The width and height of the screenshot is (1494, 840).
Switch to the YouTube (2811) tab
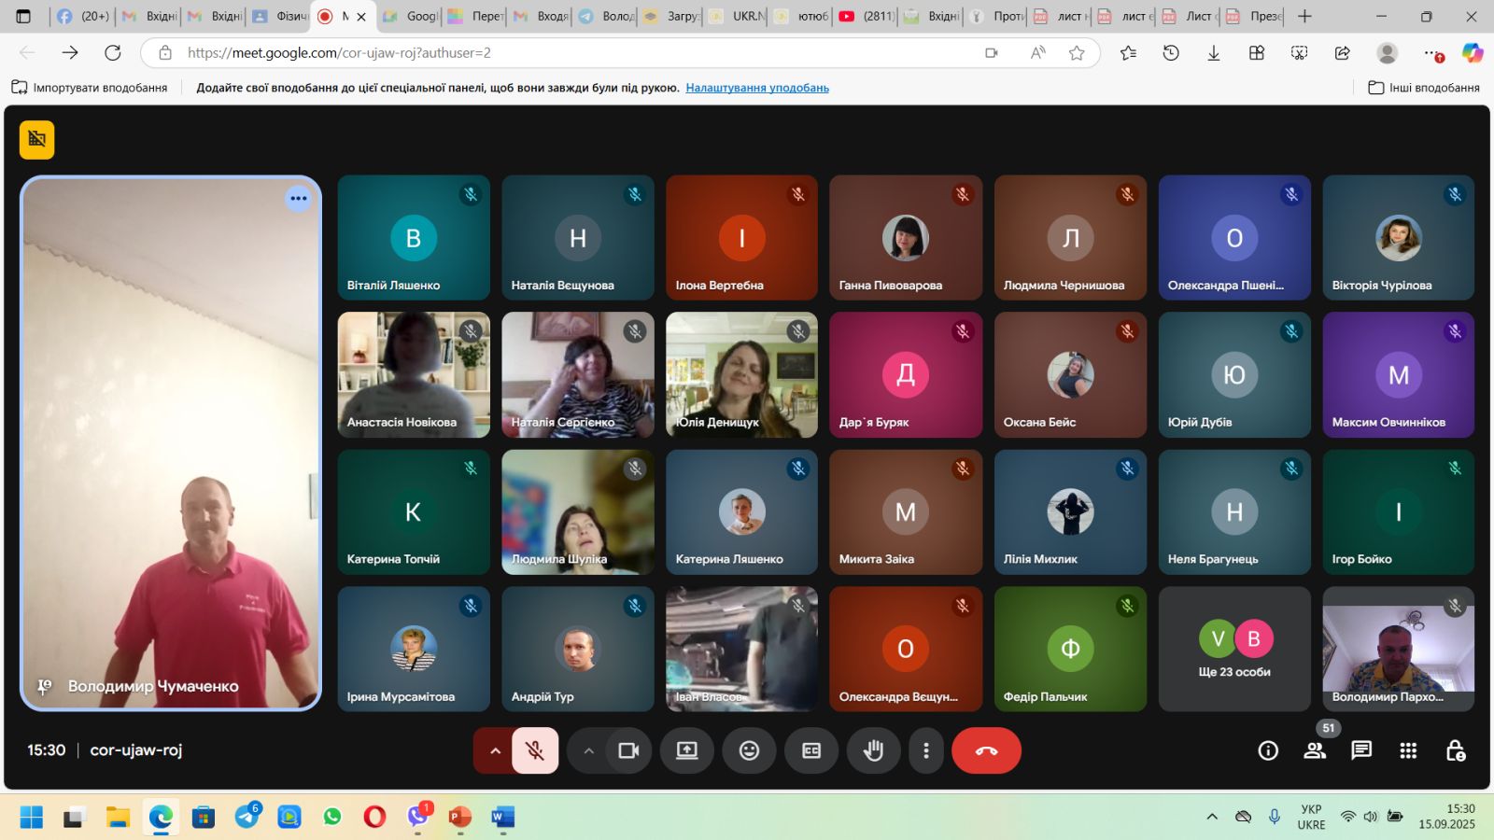867,16
